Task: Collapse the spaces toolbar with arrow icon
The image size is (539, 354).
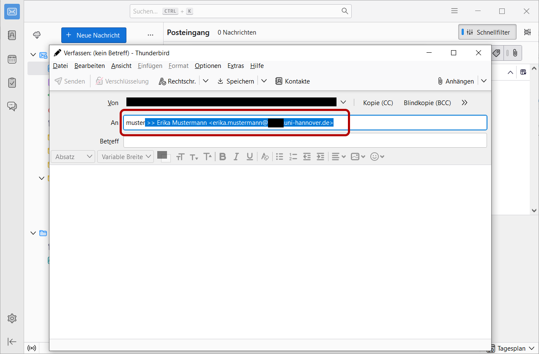Action: [12, 341]
